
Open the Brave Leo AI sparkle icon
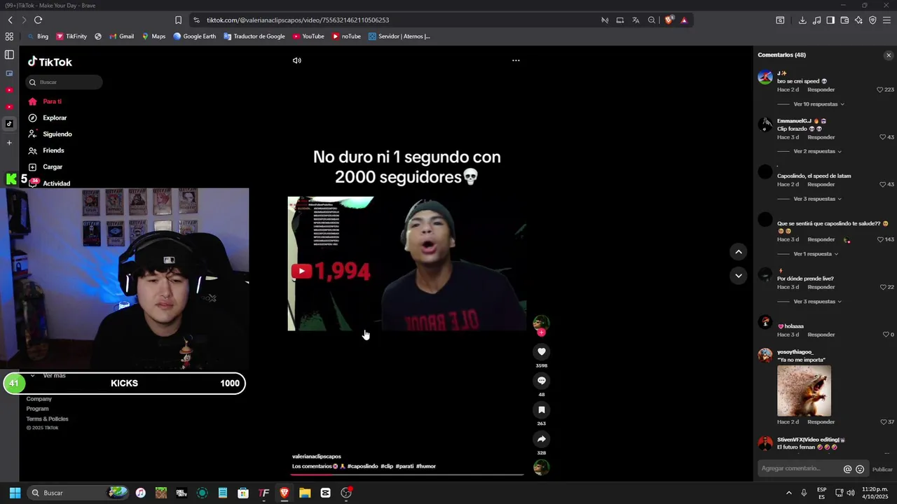pyautogui.click(x=858, y=20)
